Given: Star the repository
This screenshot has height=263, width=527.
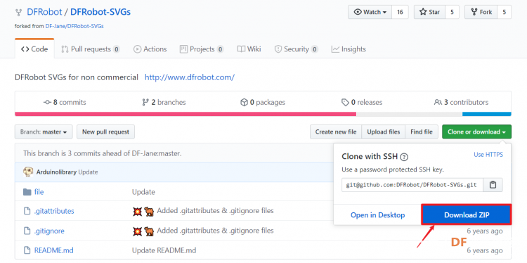Looking at the screenshot, I should point(429,12).
